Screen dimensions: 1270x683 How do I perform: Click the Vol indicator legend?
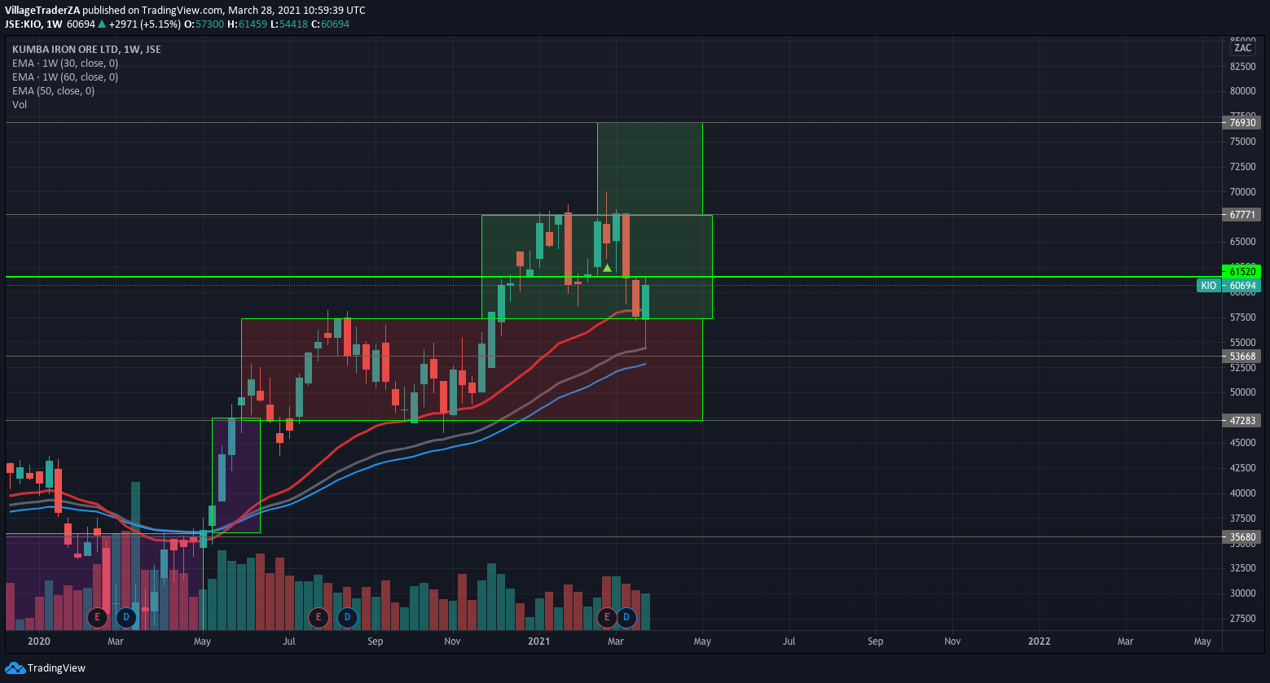point(20,105)
